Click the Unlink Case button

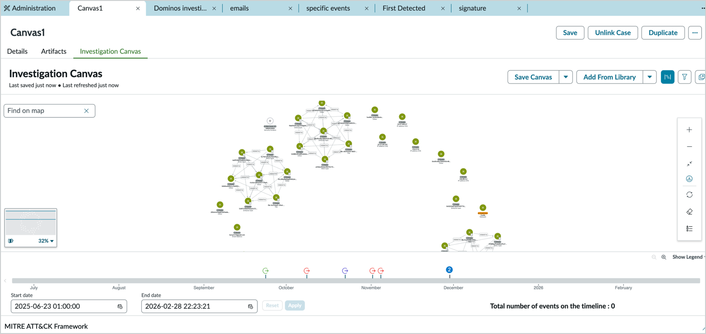pos(613,33)
